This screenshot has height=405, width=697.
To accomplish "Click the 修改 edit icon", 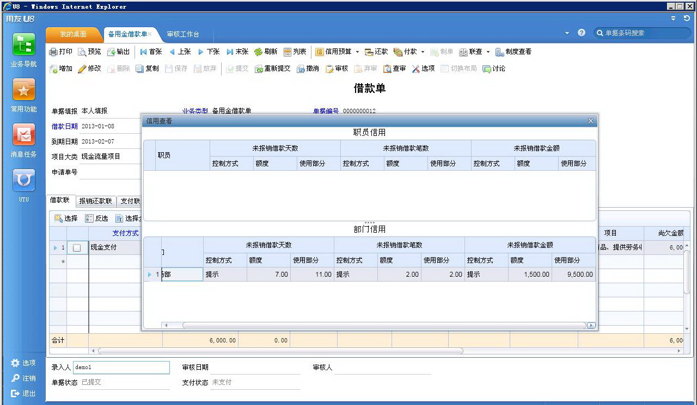I will click(x=82, y=69).
